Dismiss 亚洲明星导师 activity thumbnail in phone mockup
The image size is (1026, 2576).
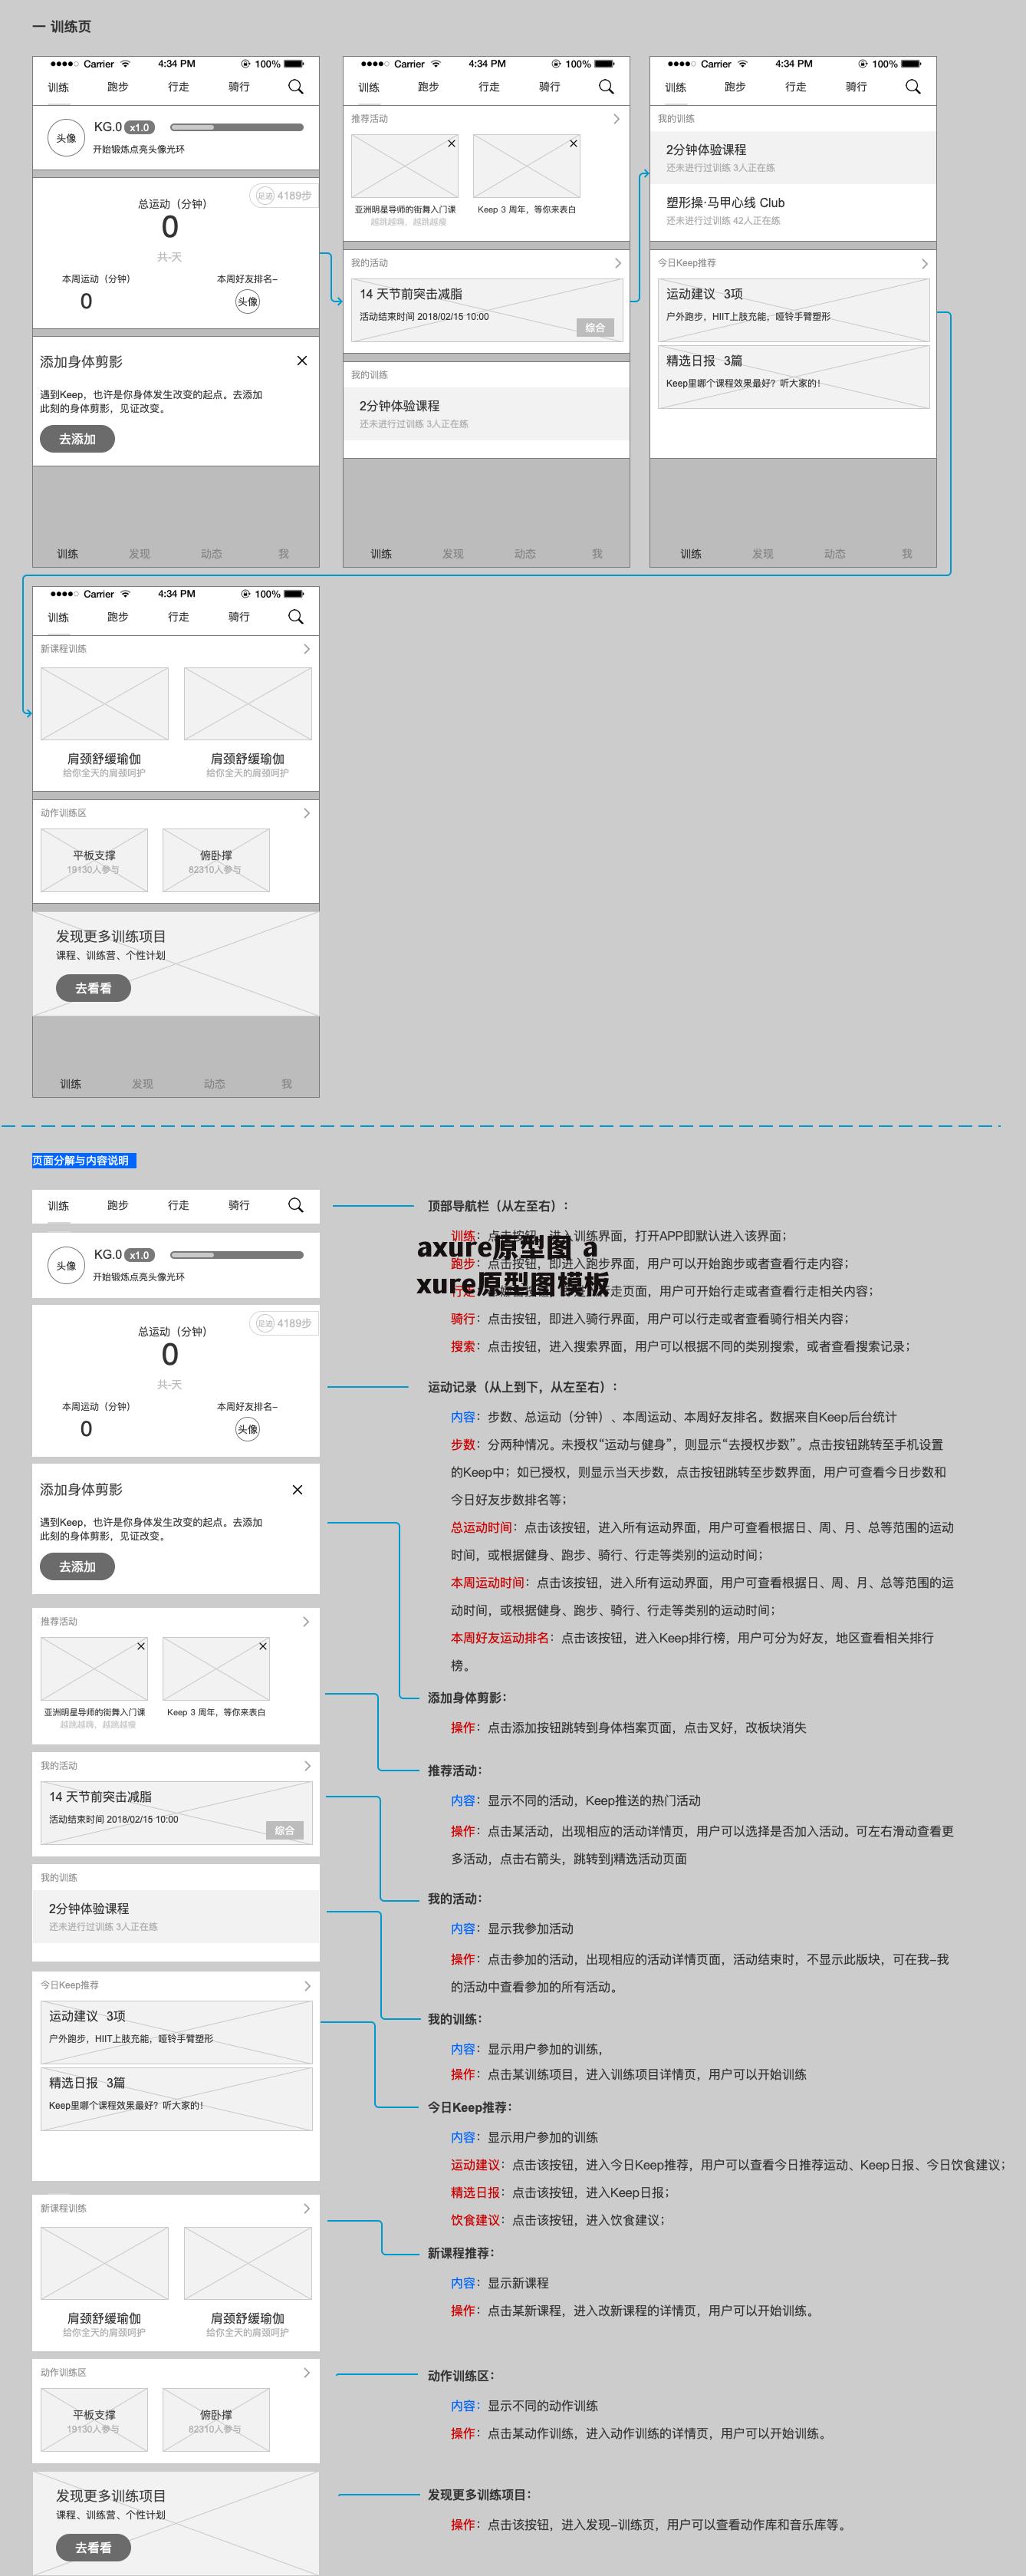click(x=451, y=143)
